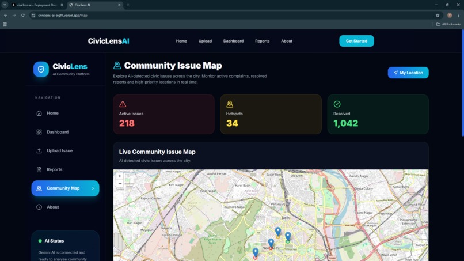This screenshot has height=261, width=464.
Task: Click the Dashboard grid icon in sidebar
Action: point(39,132)
